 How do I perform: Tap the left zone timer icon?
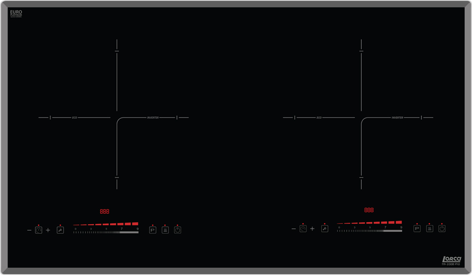pos(38,230)
